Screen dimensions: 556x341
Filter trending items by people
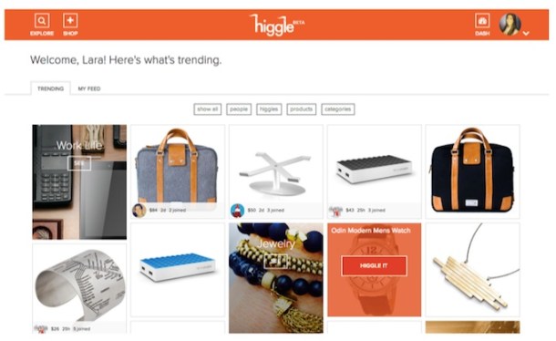(239, 109)
